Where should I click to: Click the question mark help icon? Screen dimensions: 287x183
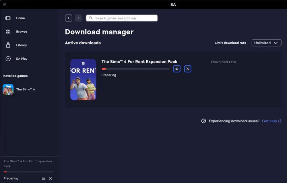click(203, 121)
